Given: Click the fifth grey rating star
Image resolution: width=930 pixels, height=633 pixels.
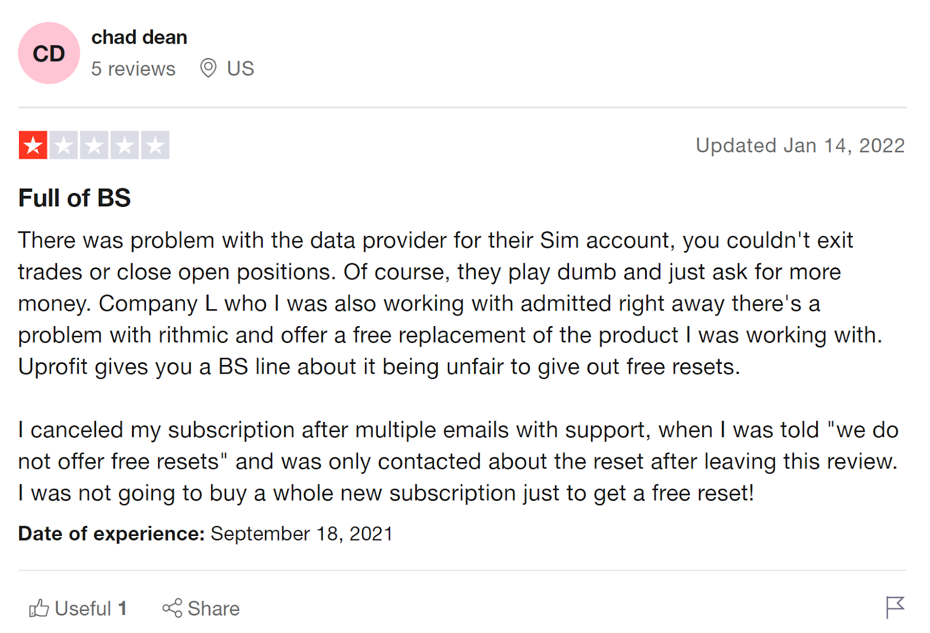Looking at the screenshot, I should (155, 145).
